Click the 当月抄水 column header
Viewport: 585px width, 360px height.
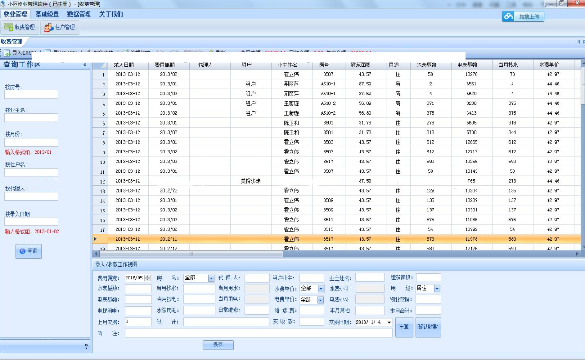pyautogui.click(x=513, y=65)
